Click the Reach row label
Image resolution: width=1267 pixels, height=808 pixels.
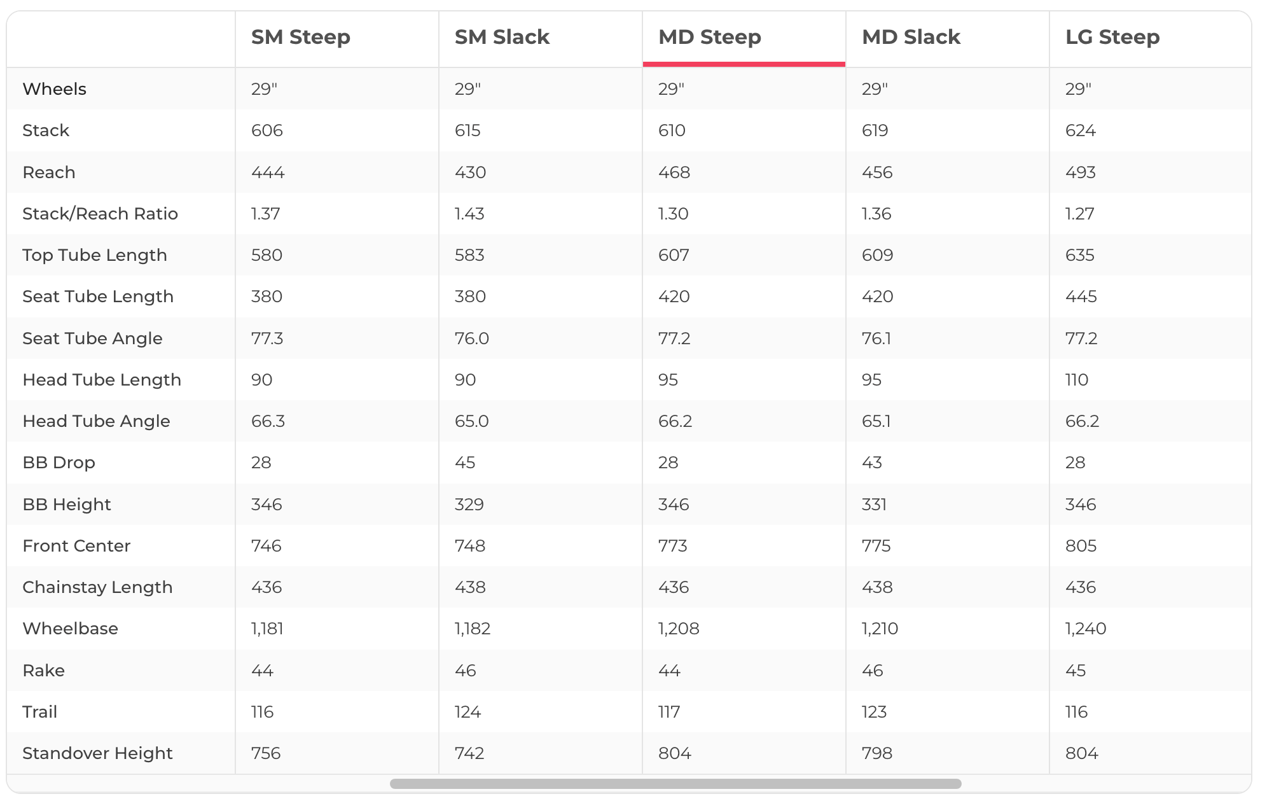[49, 172]
